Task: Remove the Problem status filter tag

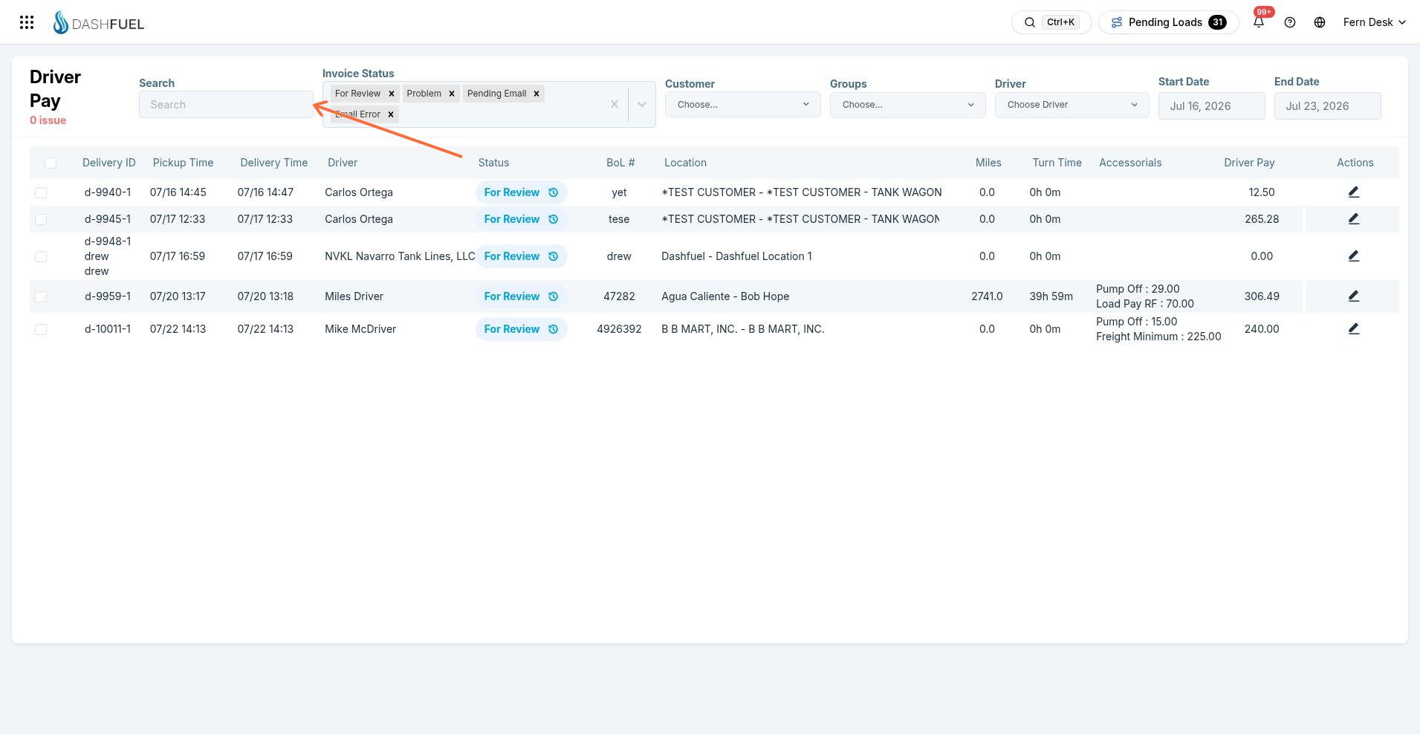Action: 451,94
